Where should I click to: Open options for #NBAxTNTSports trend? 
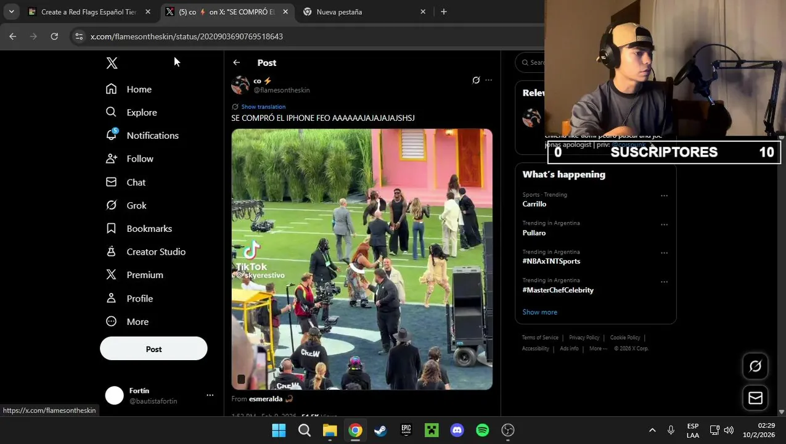click(x=664, y=253)
